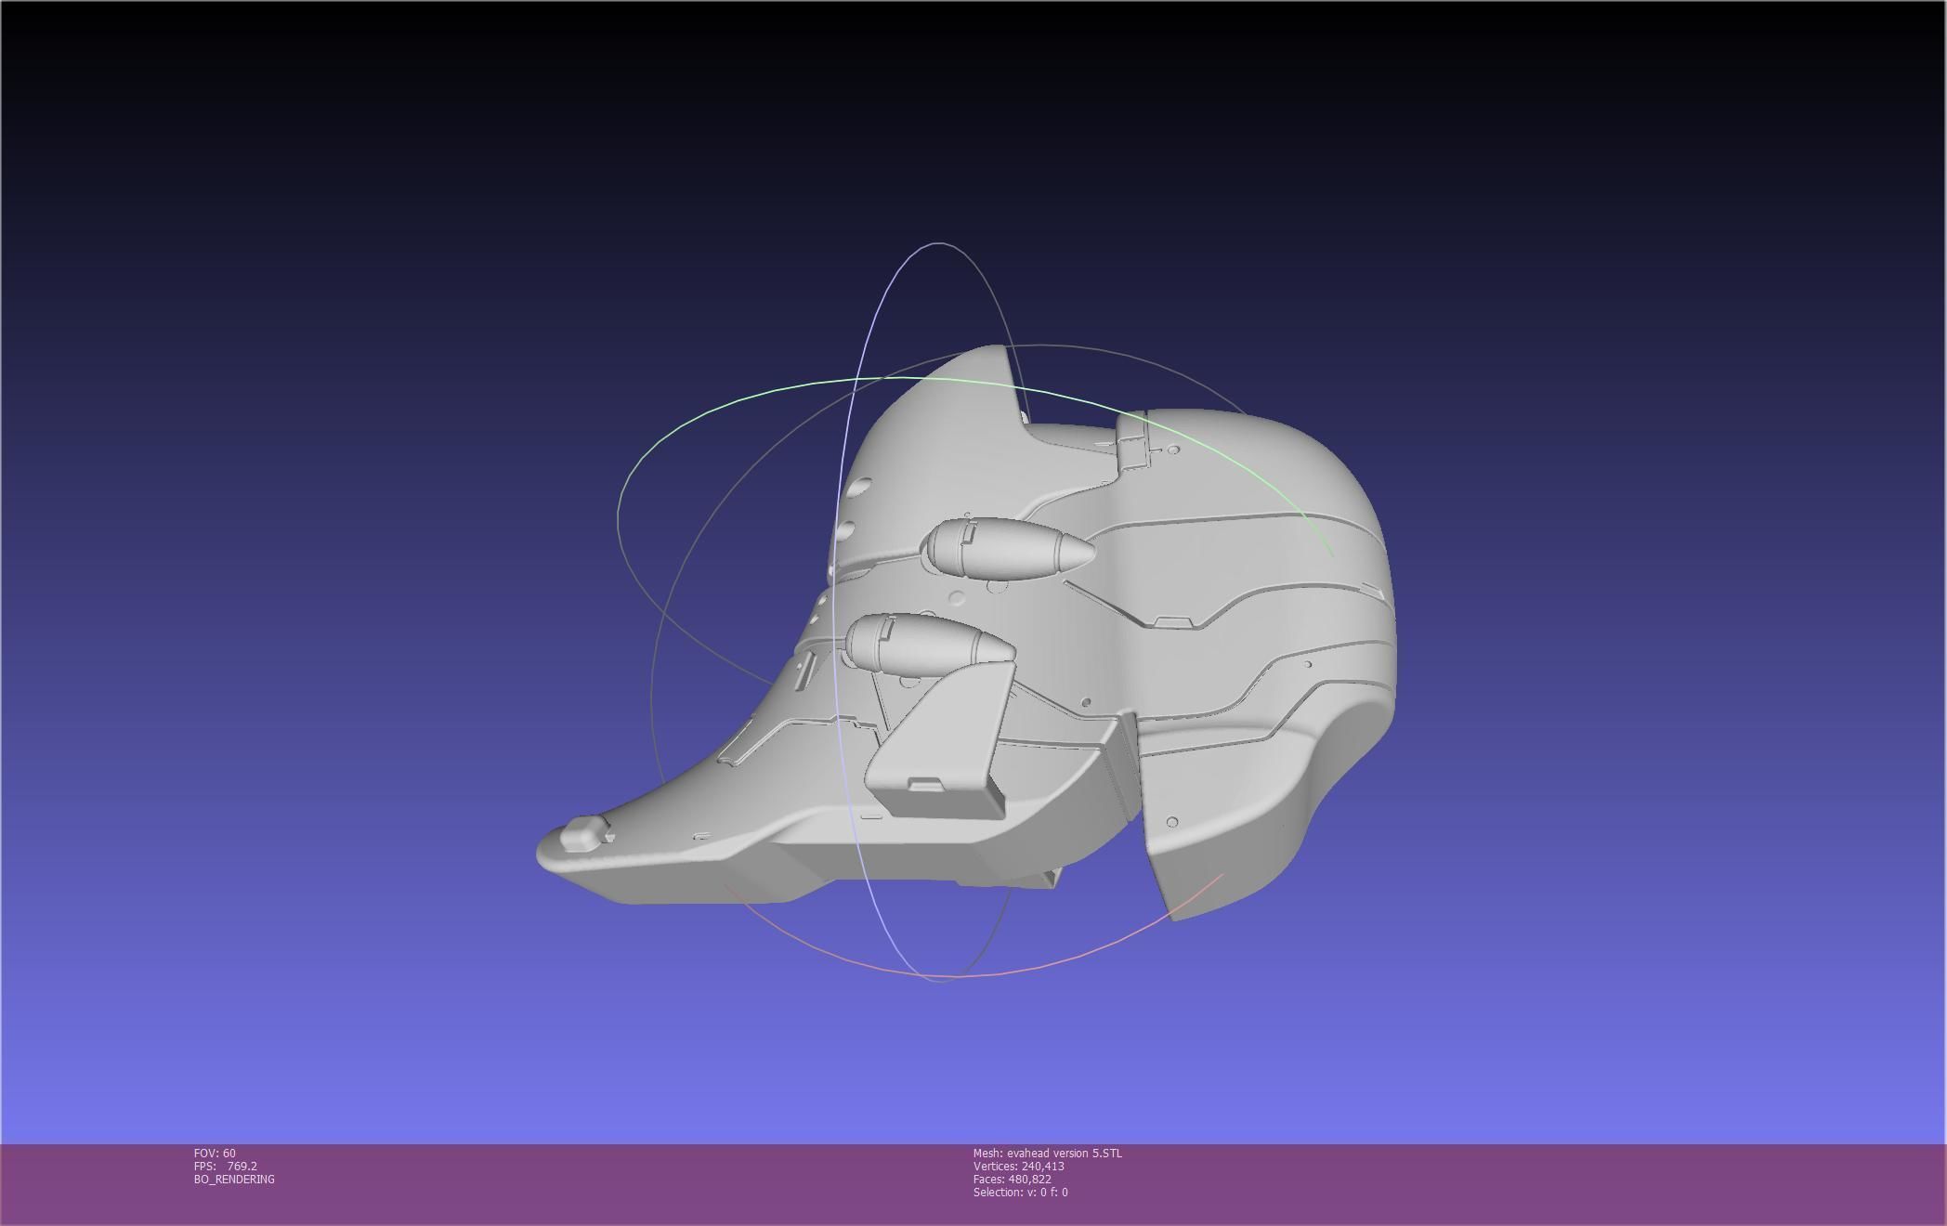Image resolution: width=1947 pixels, height=1226 pixels.
Task: Click the small nub at the helmet snout tip
Action: (x=586, y=833)
